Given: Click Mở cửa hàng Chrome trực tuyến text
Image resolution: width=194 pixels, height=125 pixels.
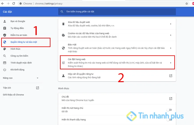Looking at the screenshot, I should [x=78, y=100].
